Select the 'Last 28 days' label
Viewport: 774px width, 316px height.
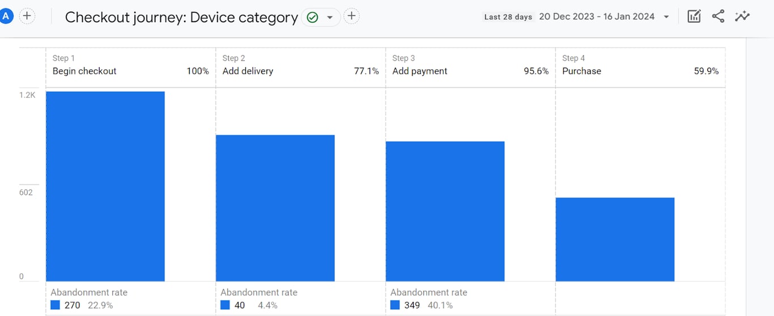[x=508, y=17]
